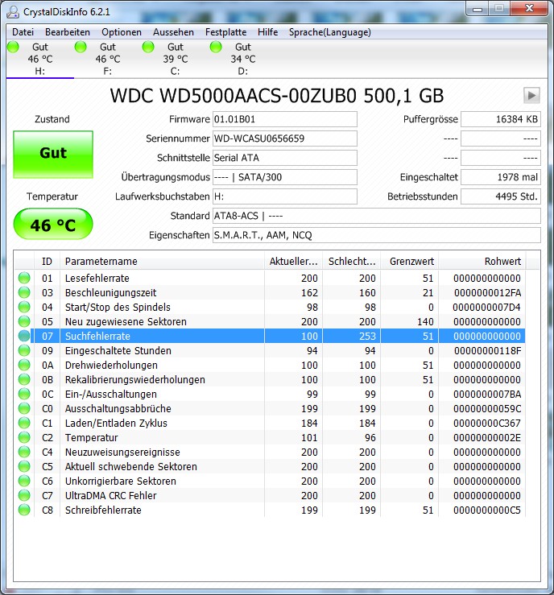Click the Aktueller column header

[293, 261]
